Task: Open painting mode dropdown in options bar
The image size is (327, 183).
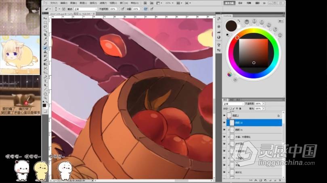Action: [86, 9]
